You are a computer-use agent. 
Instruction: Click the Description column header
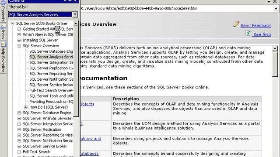[x=186, y=99]
